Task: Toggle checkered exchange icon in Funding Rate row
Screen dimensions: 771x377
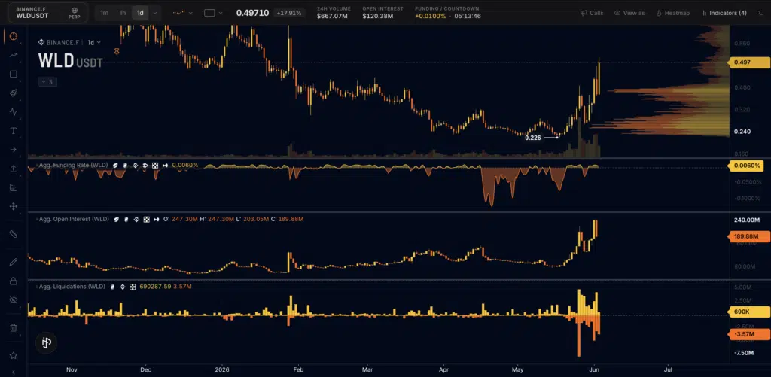Action: click(155, 165)
